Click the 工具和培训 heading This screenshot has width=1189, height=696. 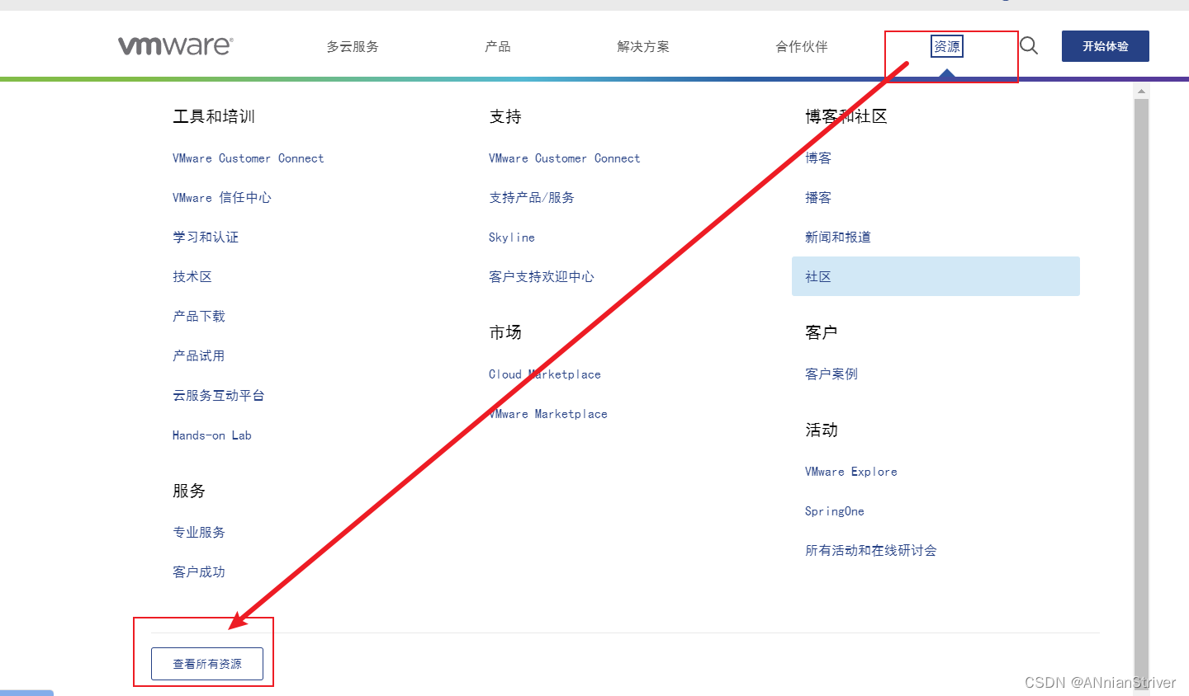pyautogui.click(x=214, y=117)
